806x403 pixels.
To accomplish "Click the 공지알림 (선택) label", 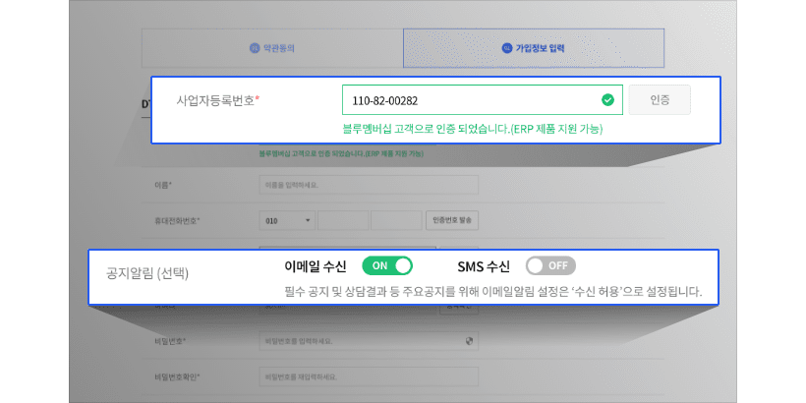I will coord(147,273).
